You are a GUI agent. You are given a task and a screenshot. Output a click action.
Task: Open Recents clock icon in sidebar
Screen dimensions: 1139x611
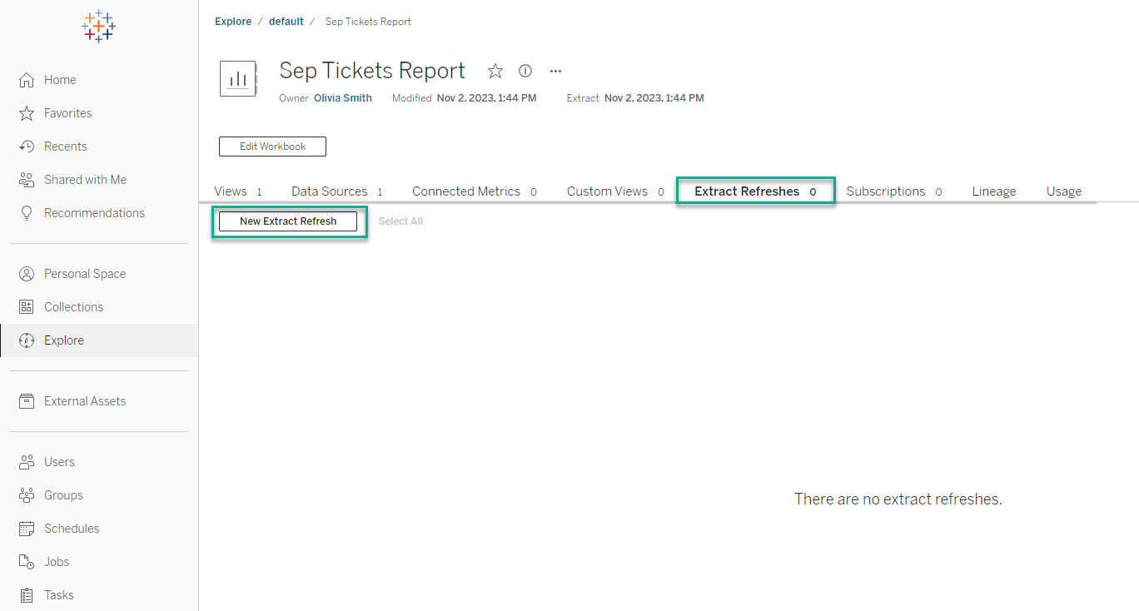click(27, 147)
